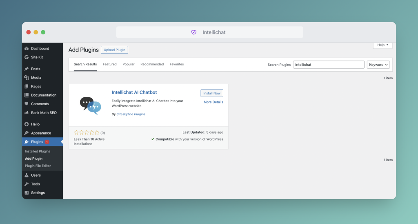418x224 pixels.
Task: Click the Site Kit Google icon
Action: pos(27,57)
